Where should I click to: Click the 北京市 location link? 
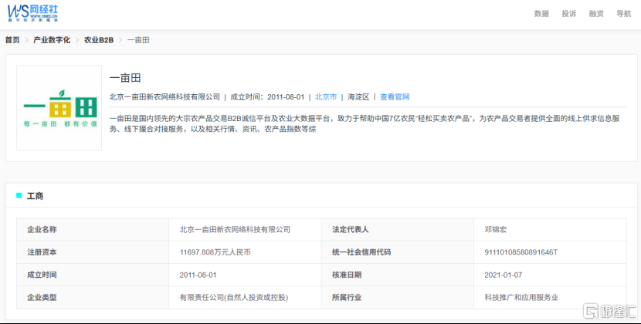click(326, 97)
